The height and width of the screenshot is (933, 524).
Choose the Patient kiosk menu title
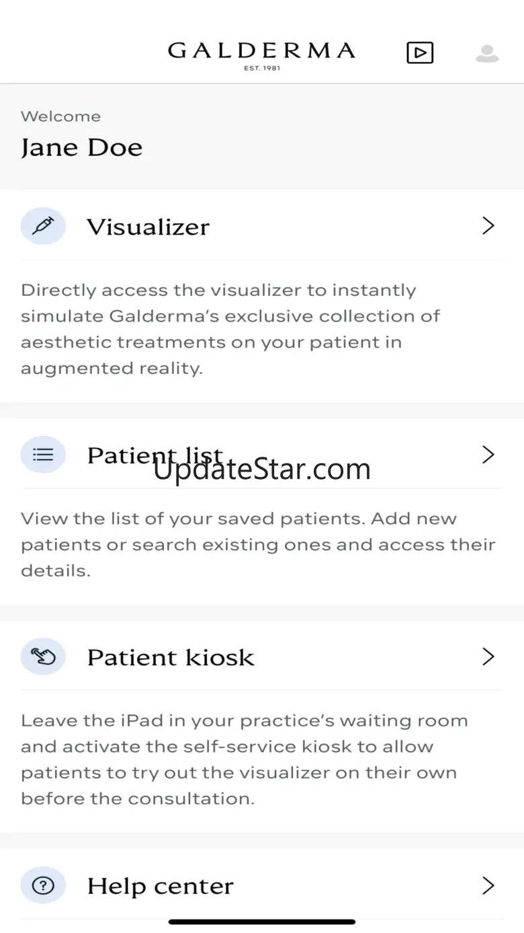[171, 657]
